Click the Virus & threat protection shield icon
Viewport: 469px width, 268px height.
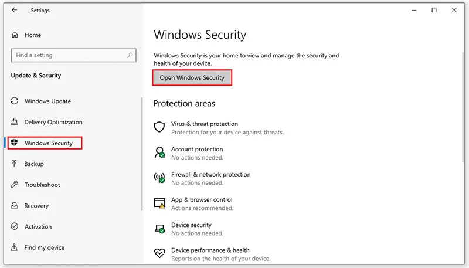[x=159, y=127]
